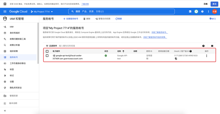This screenshot has height=114, width=220.
Task: Sort by 状态 column header
Action: tap(106, 51)
